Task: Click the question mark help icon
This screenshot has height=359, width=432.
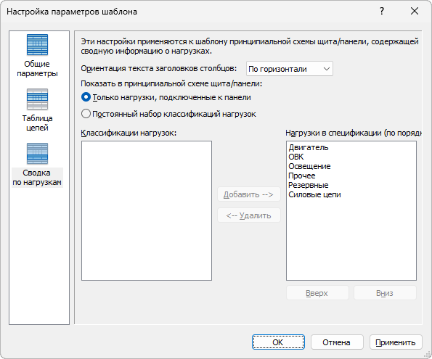Action: pos(382,12)
